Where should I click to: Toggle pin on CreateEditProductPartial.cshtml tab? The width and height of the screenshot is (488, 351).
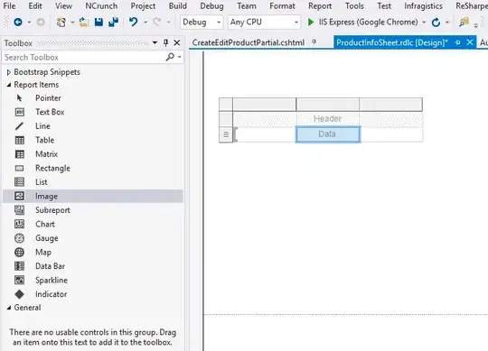coord(314,42)
